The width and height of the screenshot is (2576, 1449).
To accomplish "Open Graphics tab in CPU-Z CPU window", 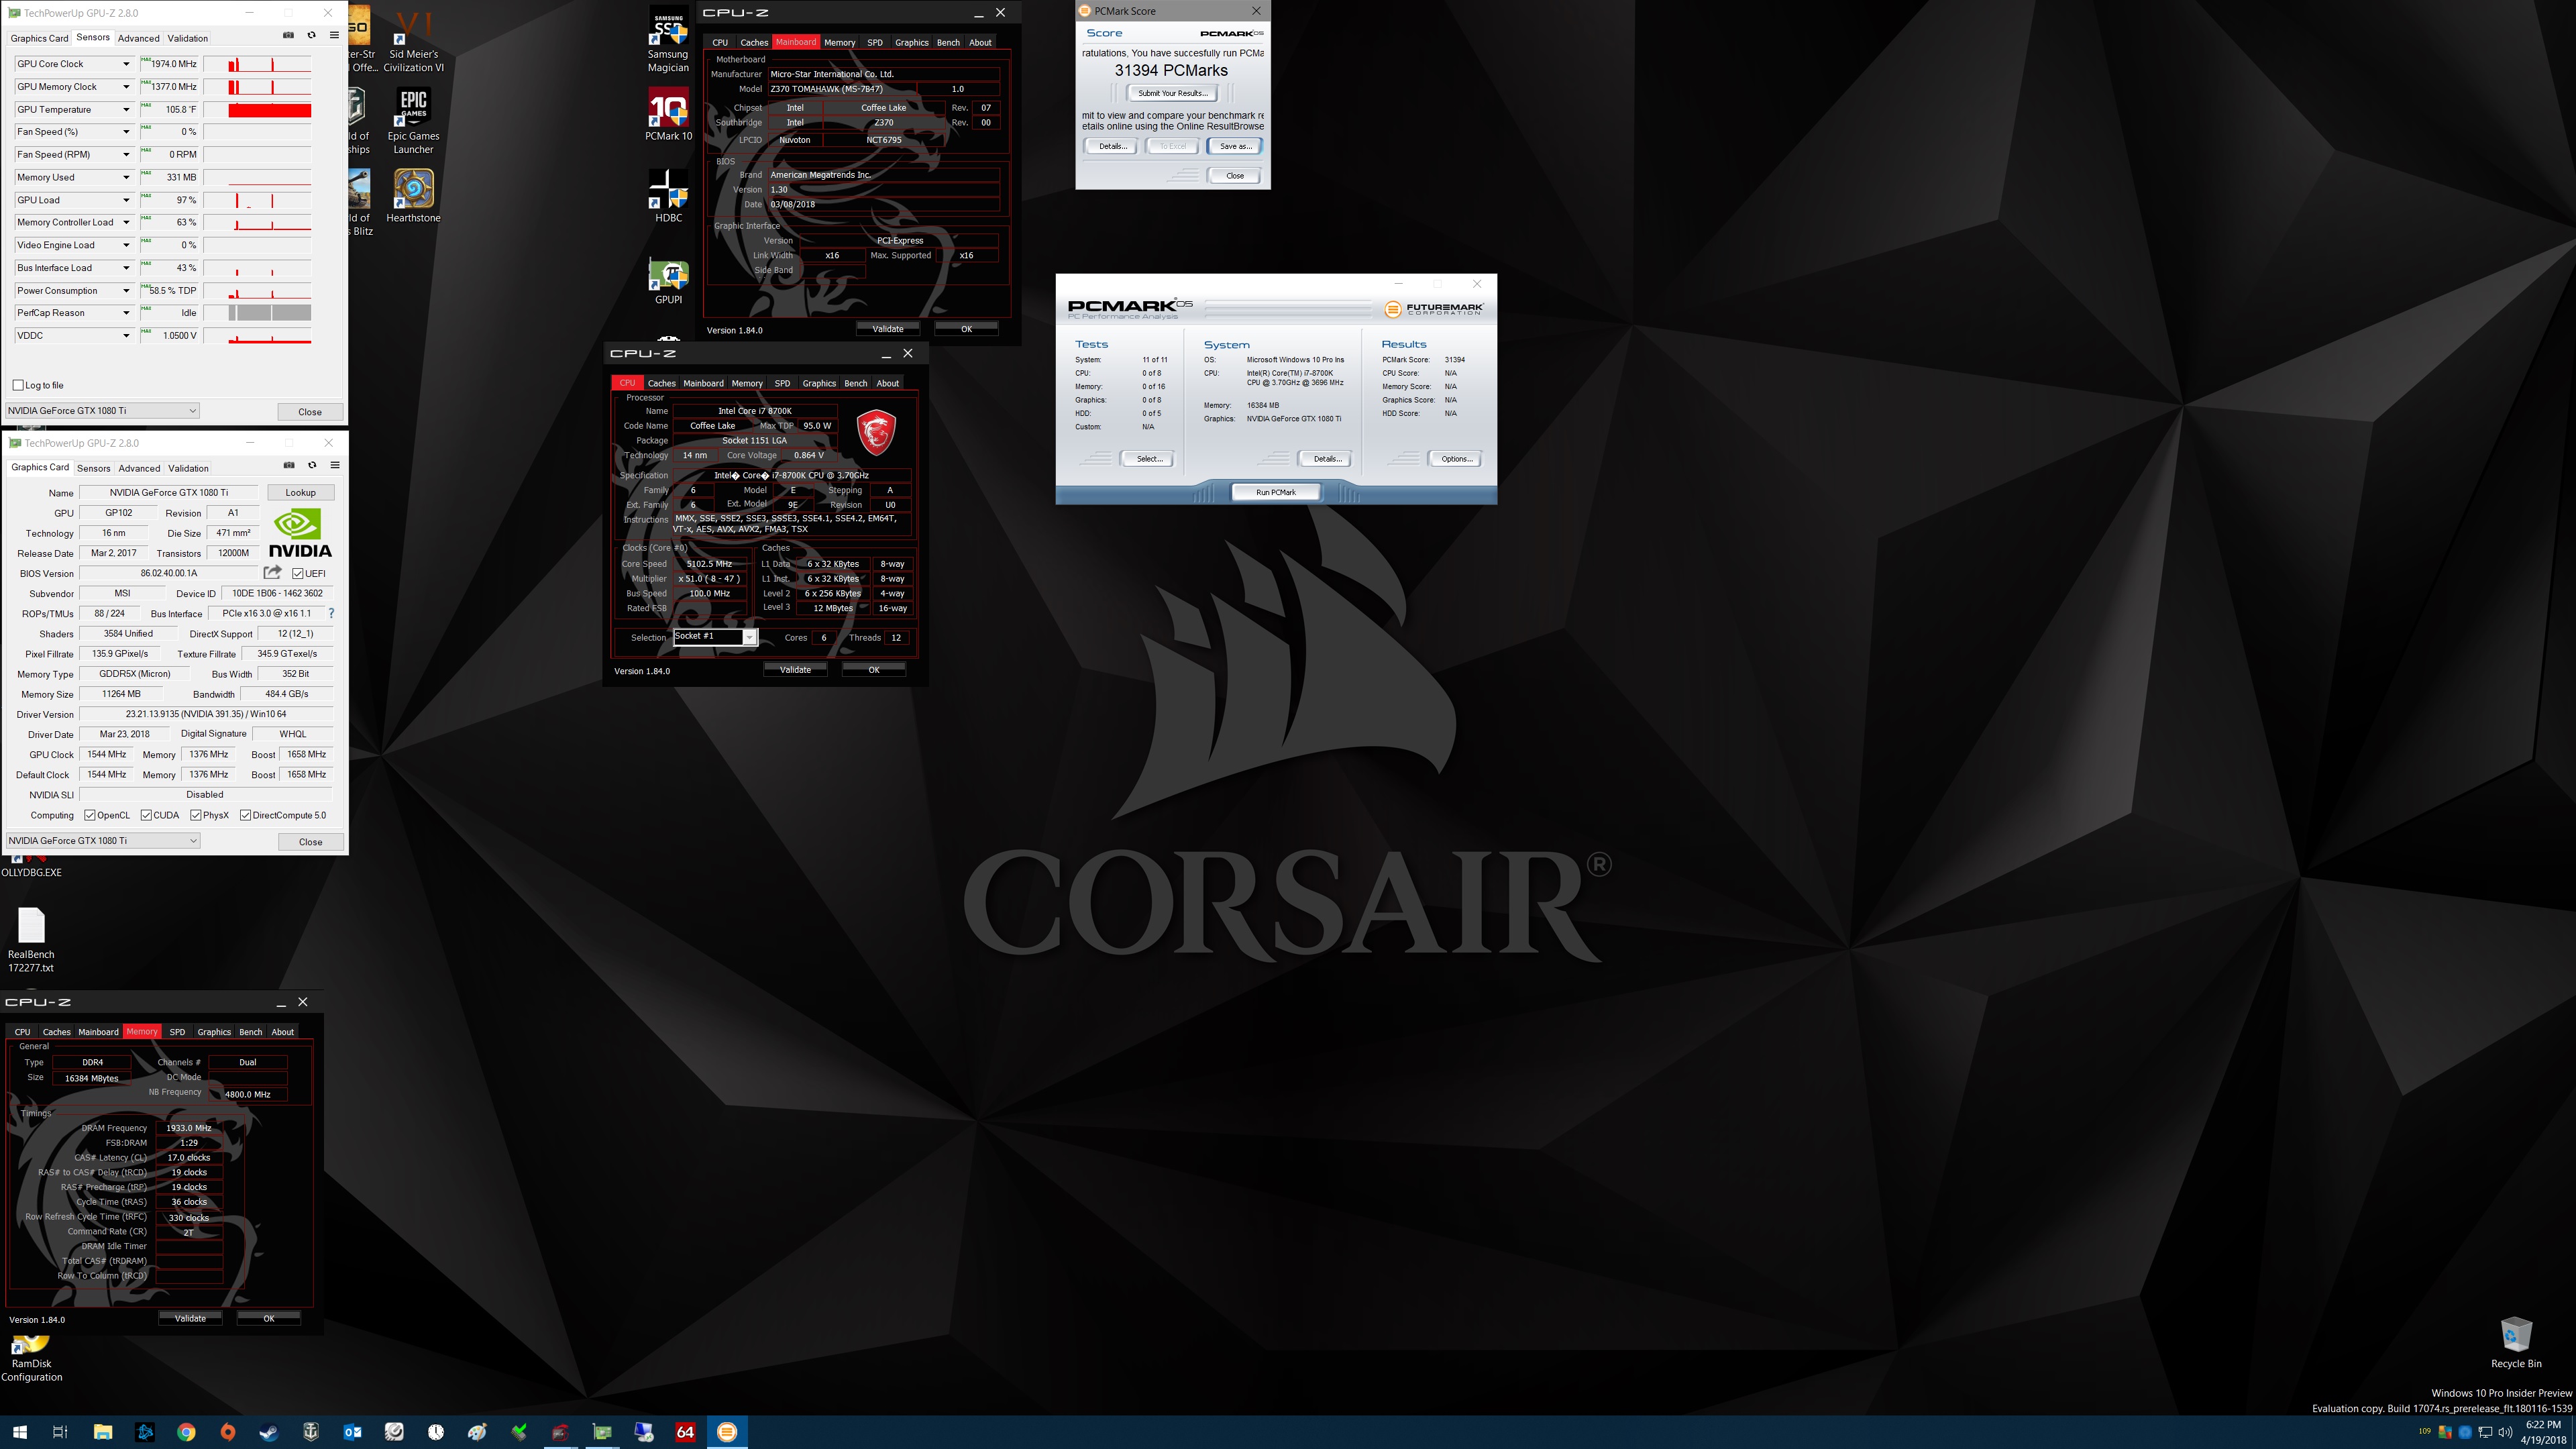I will coord(819,383).
